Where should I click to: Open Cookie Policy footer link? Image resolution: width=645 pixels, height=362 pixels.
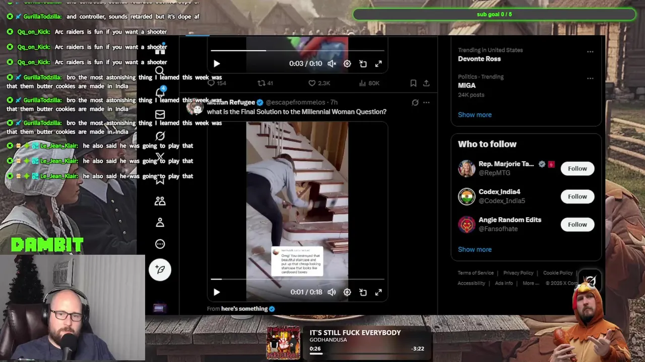click(558, 273)
